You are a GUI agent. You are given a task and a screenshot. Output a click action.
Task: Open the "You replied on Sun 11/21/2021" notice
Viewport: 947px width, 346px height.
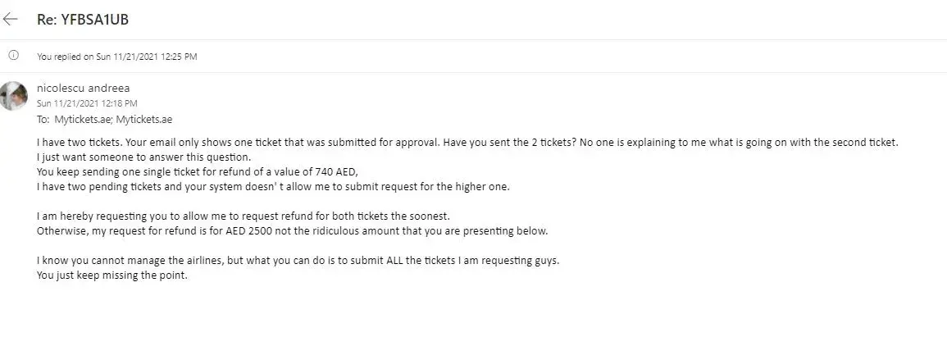coord(117,57)
